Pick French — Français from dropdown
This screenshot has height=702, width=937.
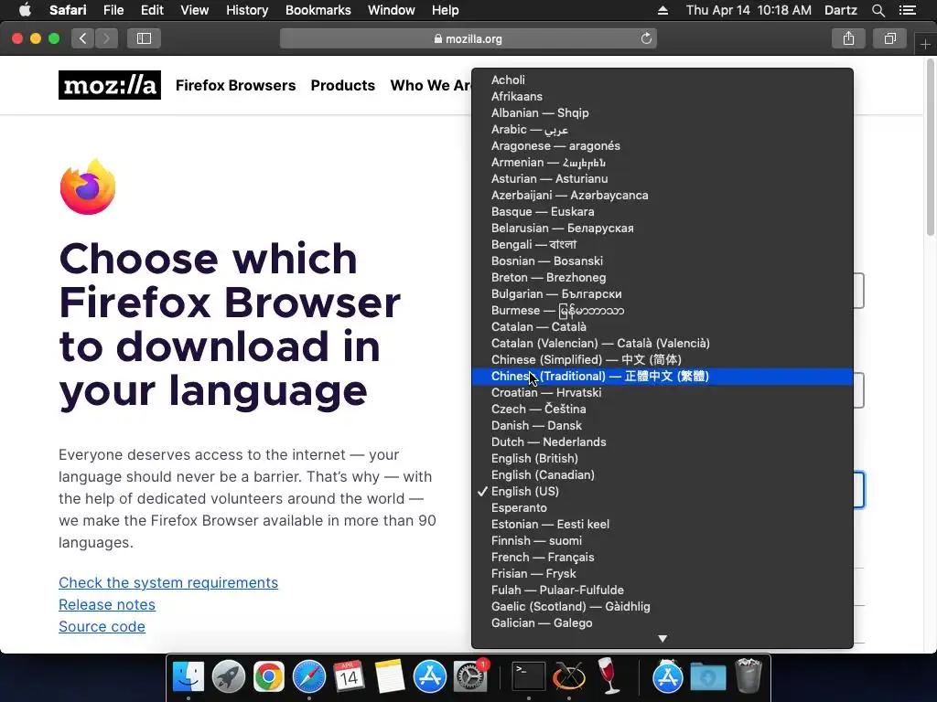[x=662, y=557]
